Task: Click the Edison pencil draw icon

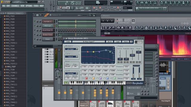Action: click(165, 28)
